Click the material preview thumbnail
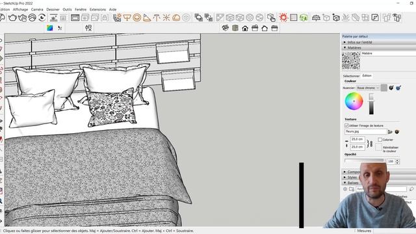416x234 pixels. 351,60
